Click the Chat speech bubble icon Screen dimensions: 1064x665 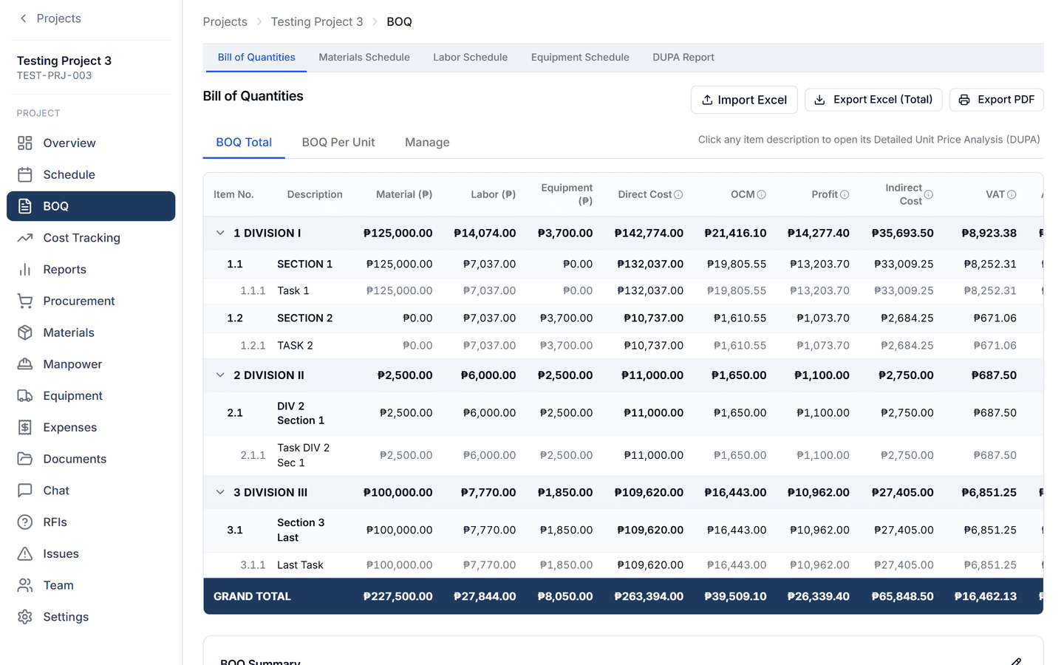25,491
